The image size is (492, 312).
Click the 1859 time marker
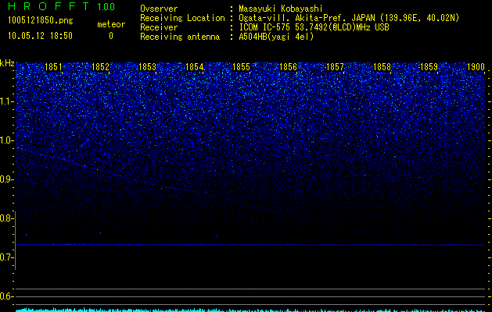point(429,67)
